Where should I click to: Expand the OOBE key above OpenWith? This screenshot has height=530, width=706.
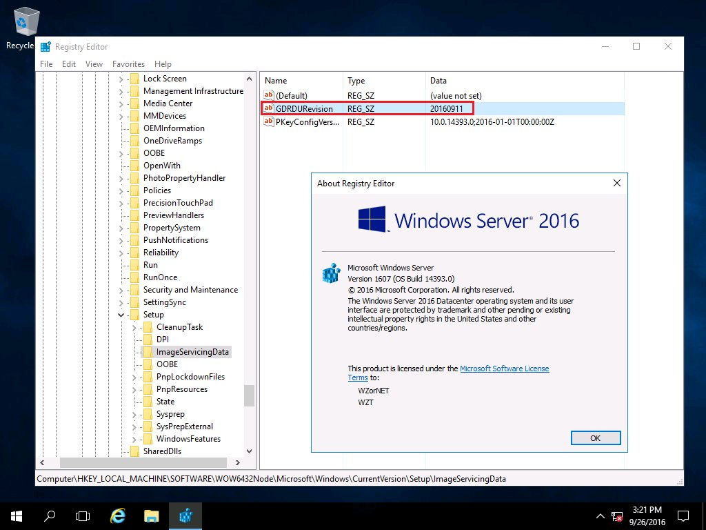click(121, 154)
